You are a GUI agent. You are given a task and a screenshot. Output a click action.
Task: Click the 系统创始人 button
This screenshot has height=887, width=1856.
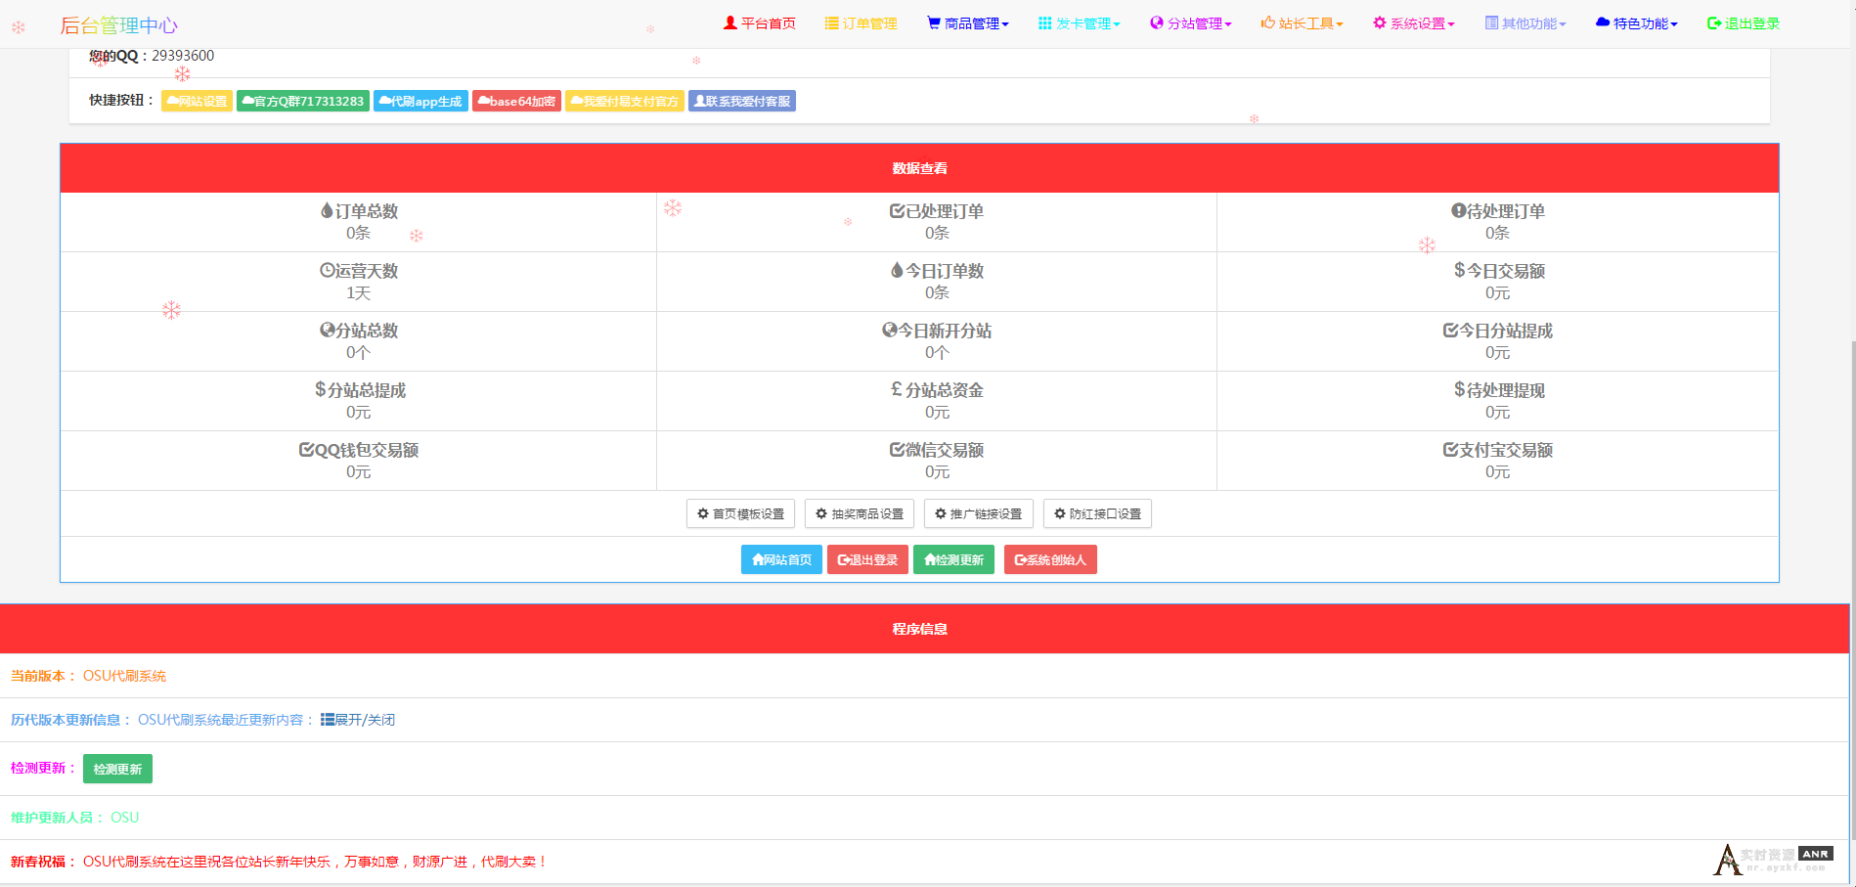tap(1050, 559)
